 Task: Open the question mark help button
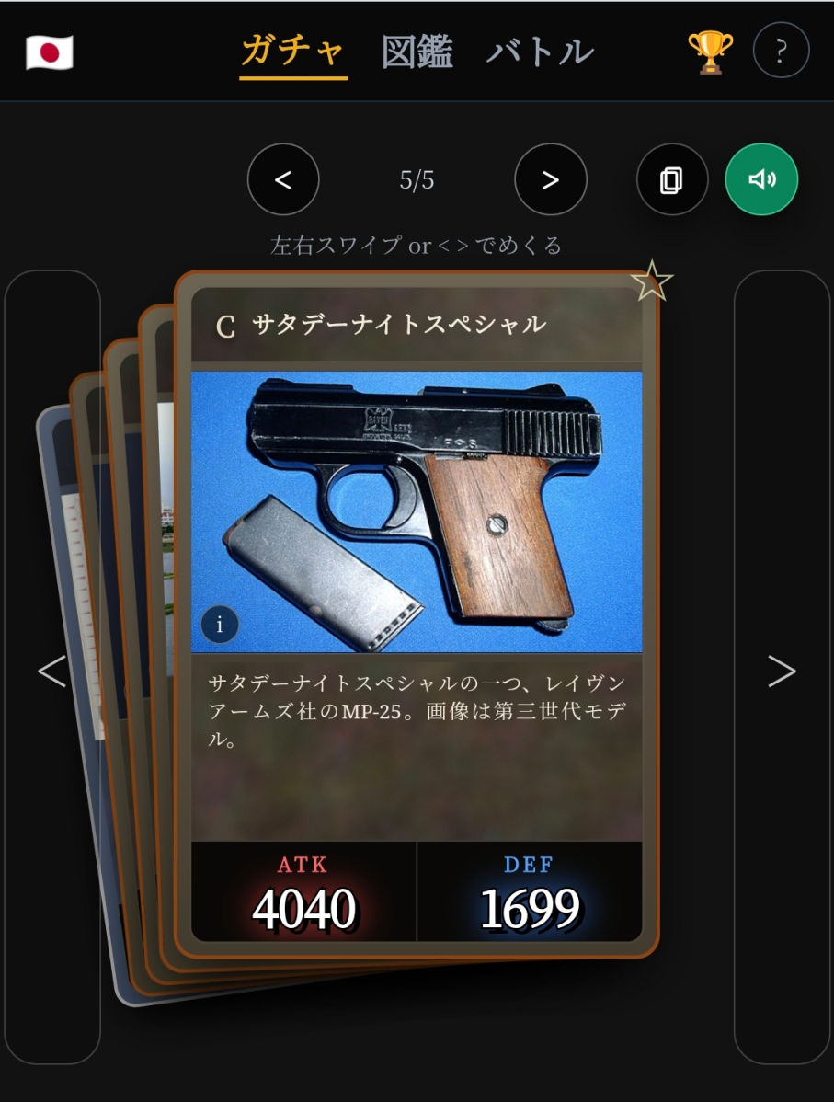pyautogui.click(x=781, y=50)
